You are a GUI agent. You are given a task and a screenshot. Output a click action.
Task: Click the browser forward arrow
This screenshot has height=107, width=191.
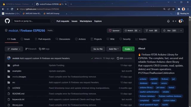pyautogui.click(x=7, y=9)
